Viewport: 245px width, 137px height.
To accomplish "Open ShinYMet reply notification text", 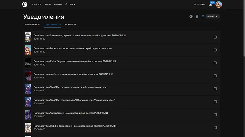I will [x=74, y=100].
